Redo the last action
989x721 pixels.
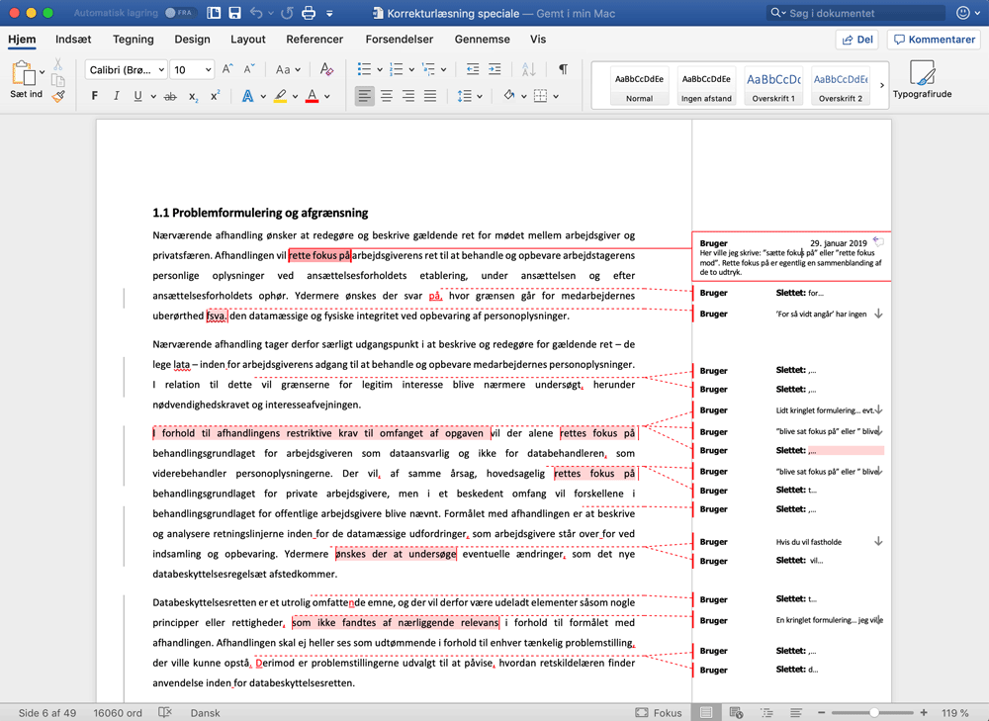point(287,13)
